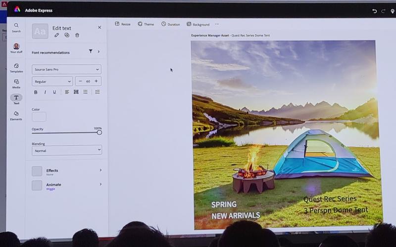
Task: Select the NEW ARRIVALS text on canvas
Action: tap(236, 215)
